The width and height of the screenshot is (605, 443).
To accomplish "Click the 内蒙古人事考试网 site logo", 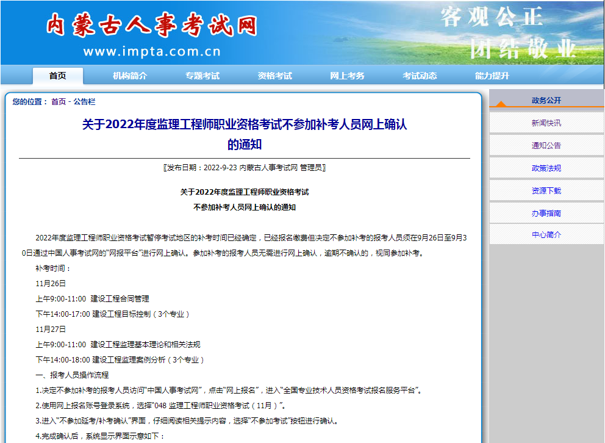I will click(x=152, y=26).
